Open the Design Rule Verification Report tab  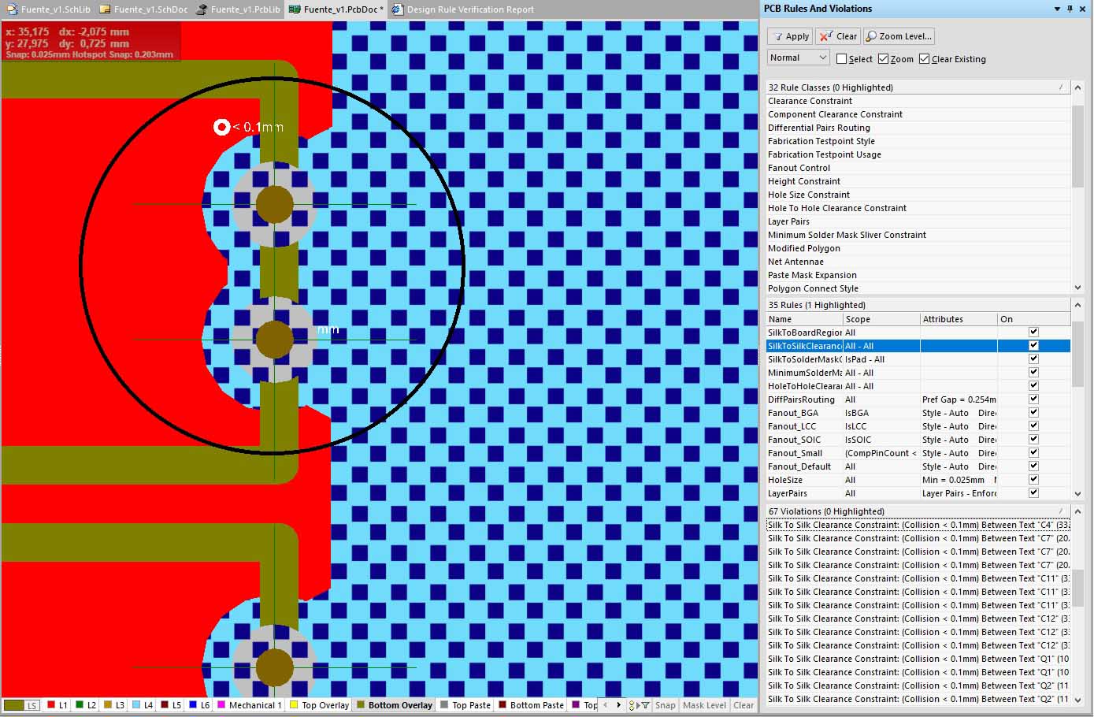coord(463,9)
